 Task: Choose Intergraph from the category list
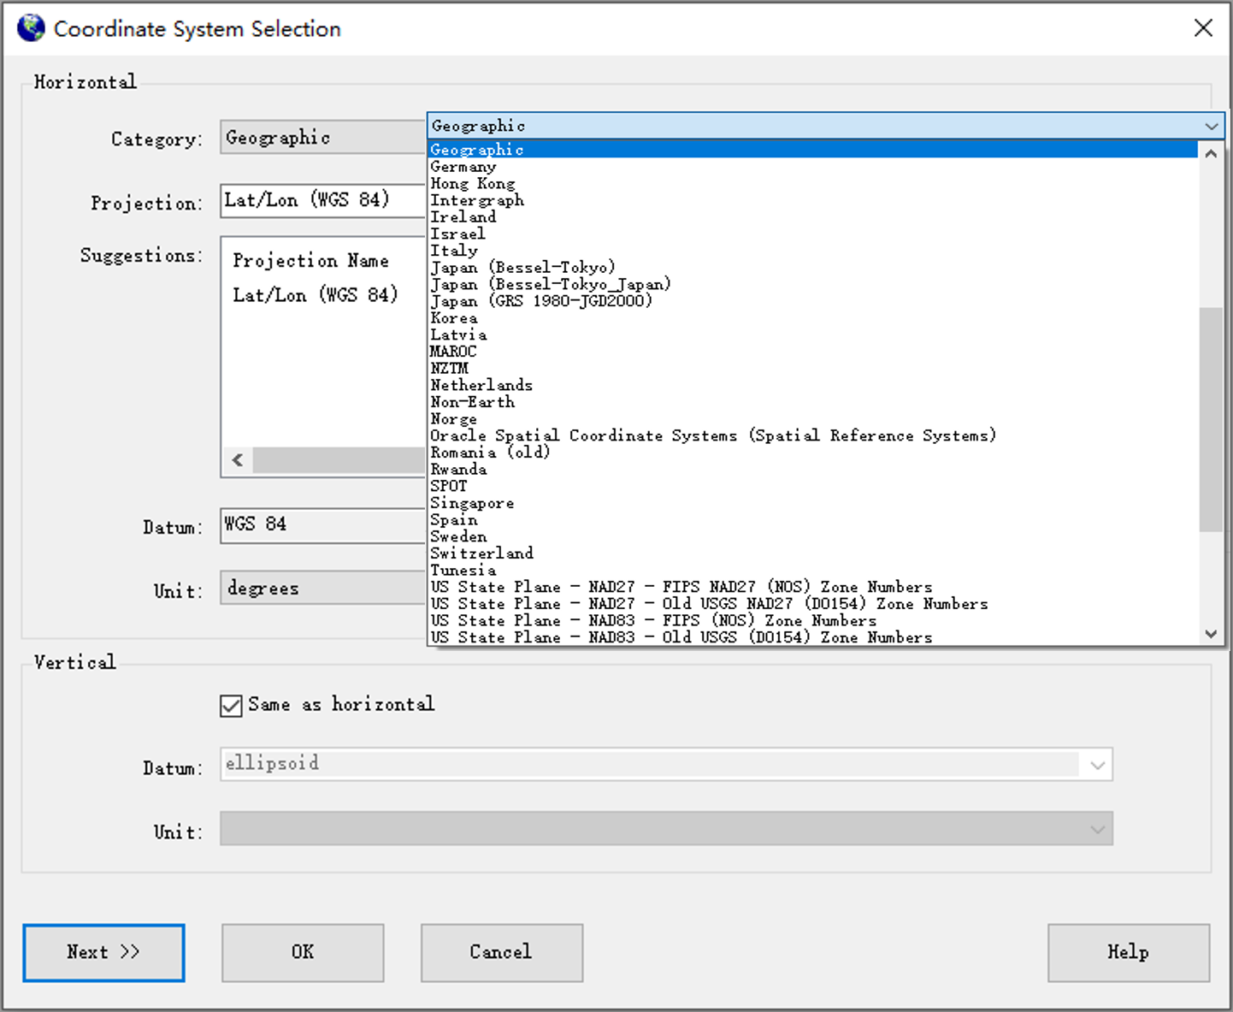[x=812, y=200]
